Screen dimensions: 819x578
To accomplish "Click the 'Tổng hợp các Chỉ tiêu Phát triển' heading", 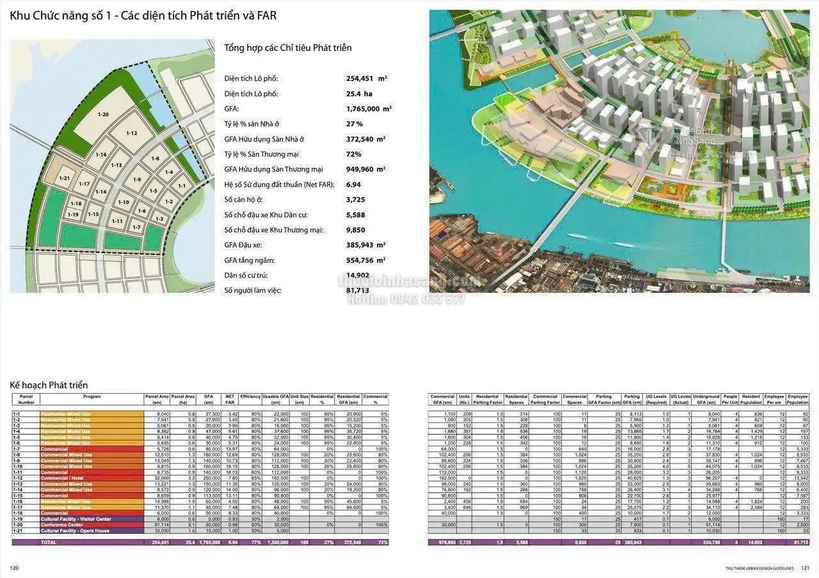I will coord(287,48).
